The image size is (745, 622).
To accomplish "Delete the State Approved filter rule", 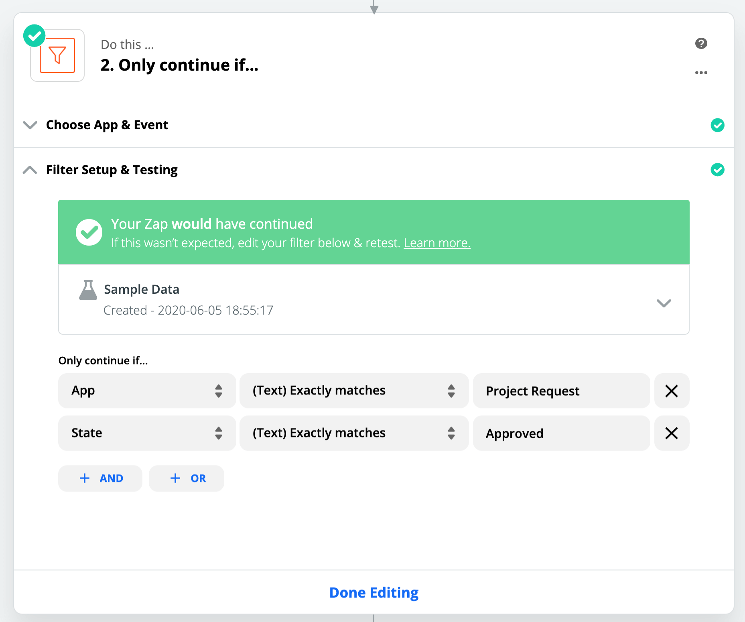I will 671,433.
